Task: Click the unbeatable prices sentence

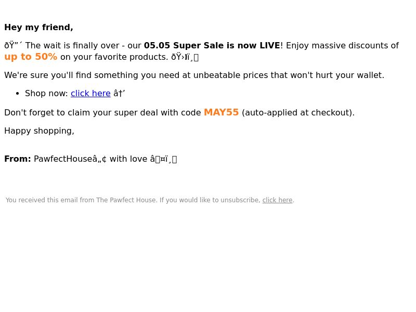Action: tap(194, 75)
